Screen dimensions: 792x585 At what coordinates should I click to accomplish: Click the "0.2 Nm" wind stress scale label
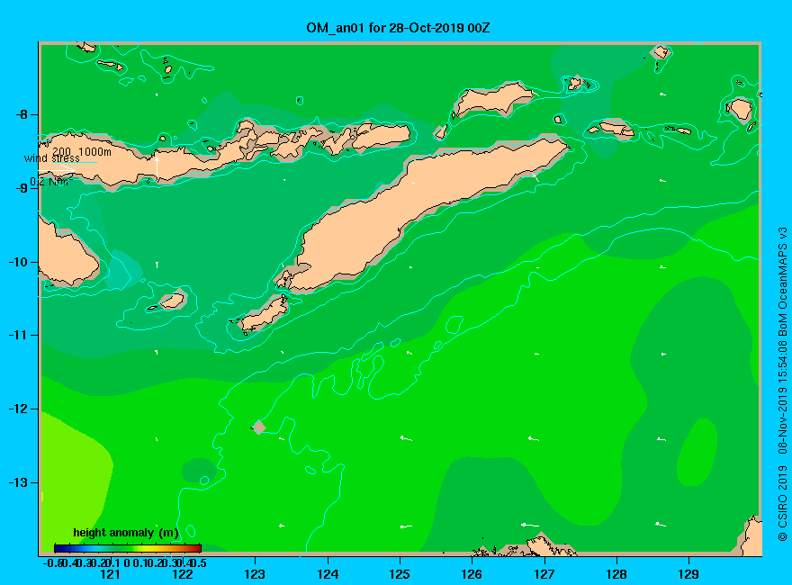[x=51, y=182]
